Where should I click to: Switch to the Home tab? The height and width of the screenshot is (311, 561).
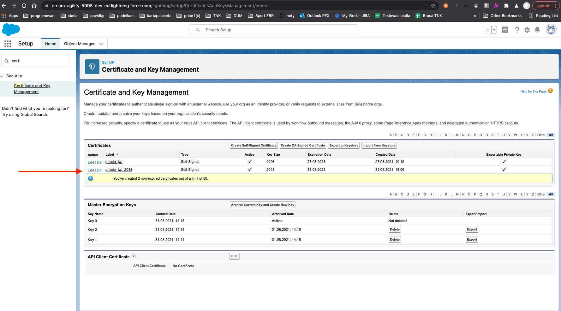[x=51, y=44]
